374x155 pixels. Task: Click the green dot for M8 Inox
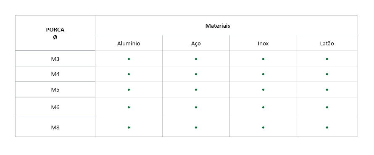[x=263, y=128]
